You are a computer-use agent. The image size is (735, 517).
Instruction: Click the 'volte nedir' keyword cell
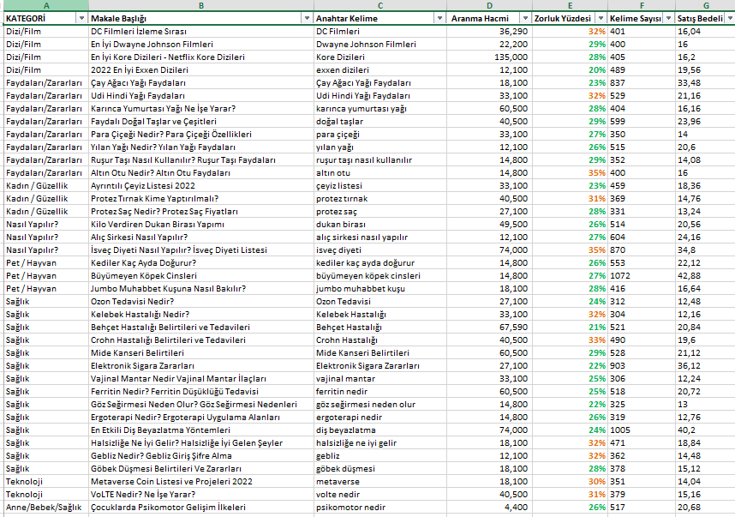pos(380,495)
